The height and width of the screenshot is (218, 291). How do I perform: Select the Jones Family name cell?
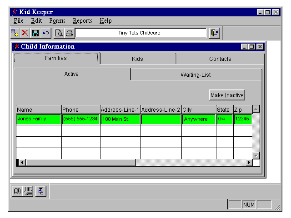pos(39,119)
